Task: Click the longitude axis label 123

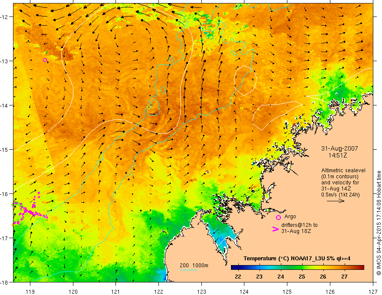Action: coord(201,292)
